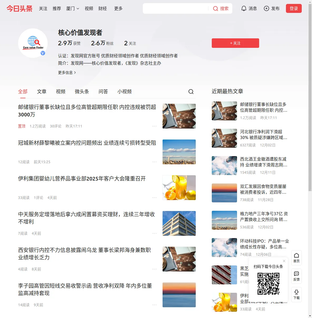The height and width of the screenshot is (318, 312).
Task: Open the 消息 bell notifications
Action: click(x=249, y=8)
